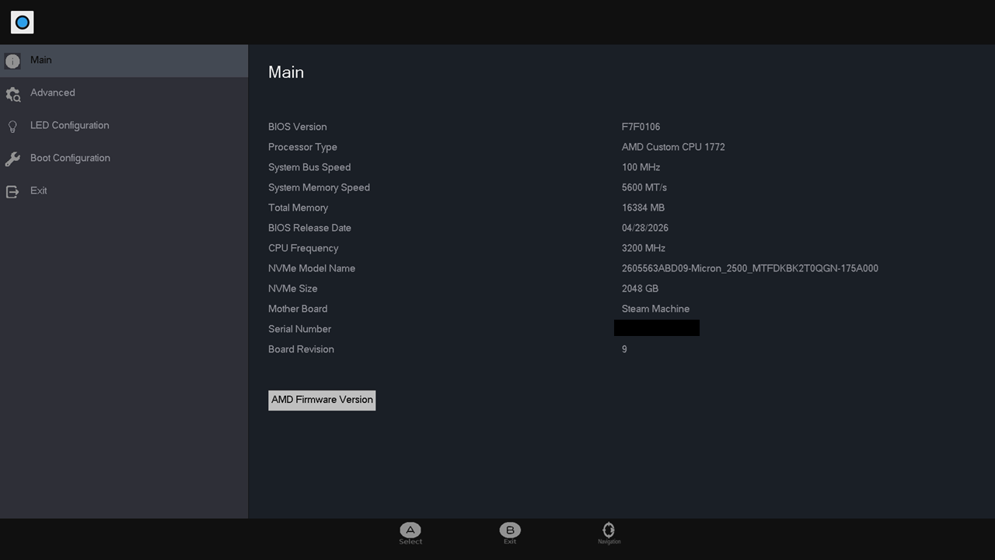Click the 5600 MT/s value

click(x=644, y=187)
